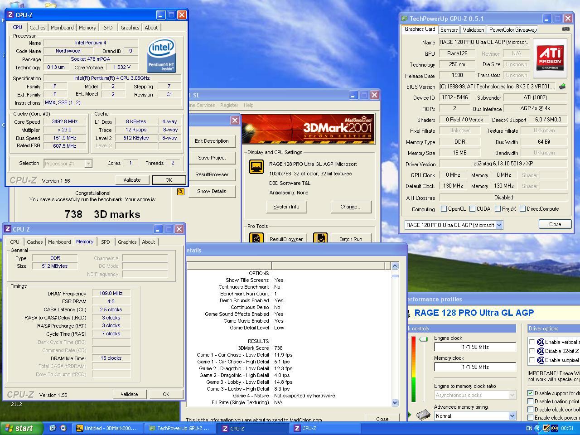Open the Asynchronous clocks ratio dropdown
Screen dimensions: 580x435
point(512,395)
